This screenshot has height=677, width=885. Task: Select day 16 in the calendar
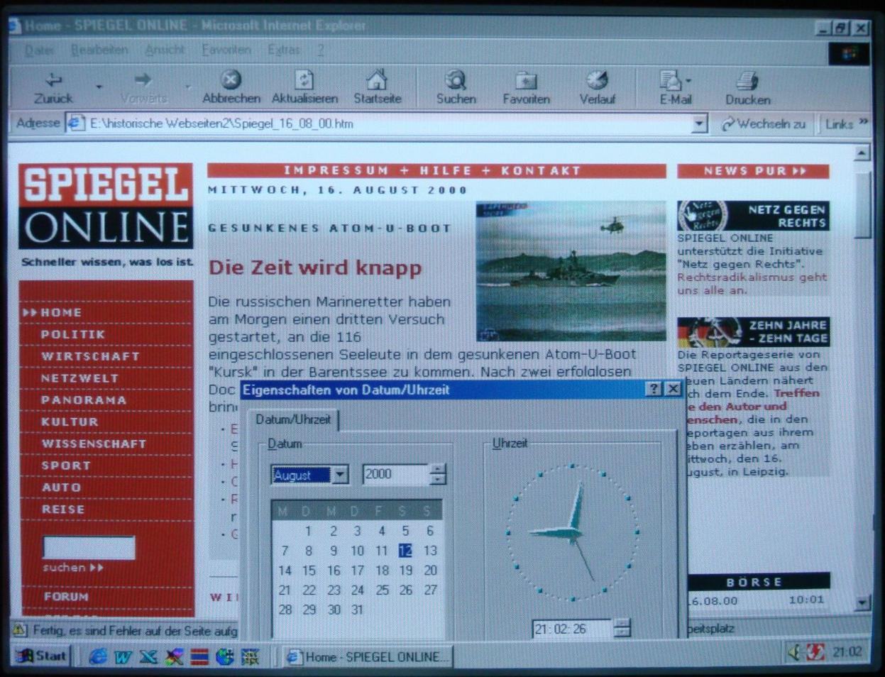tap(334, 571)
